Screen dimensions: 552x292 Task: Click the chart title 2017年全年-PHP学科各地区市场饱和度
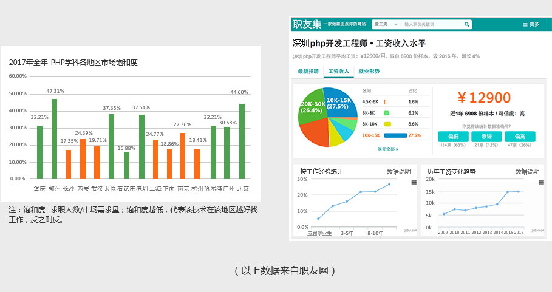pyautogui.click(x=73, y=63)
